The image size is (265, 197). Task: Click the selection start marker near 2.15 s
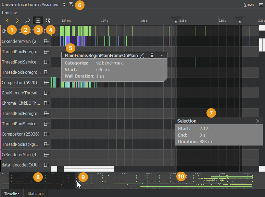[176, 20]
